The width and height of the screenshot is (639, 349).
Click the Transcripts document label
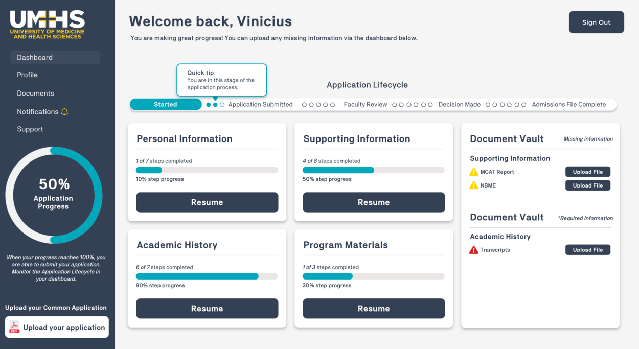[495, 250]
